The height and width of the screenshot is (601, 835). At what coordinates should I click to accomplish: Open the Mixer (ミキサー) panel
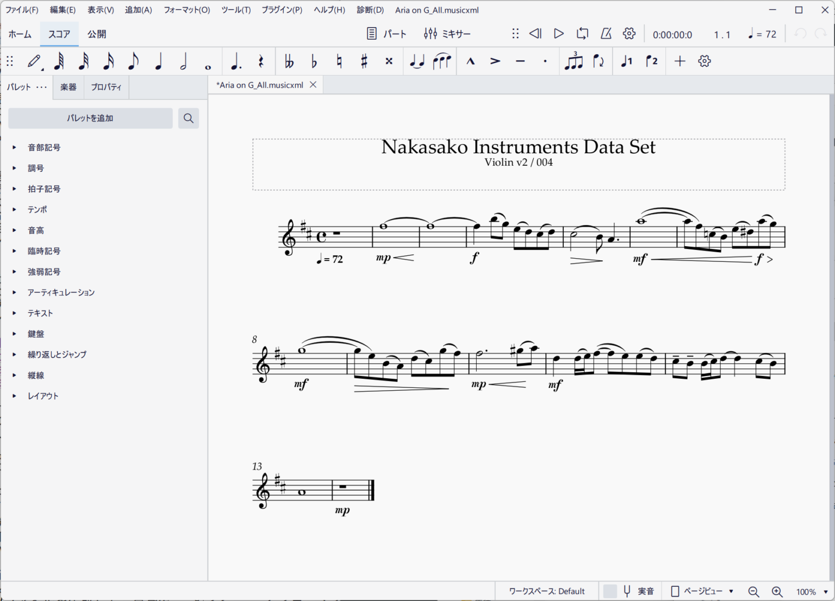point(447,34)
